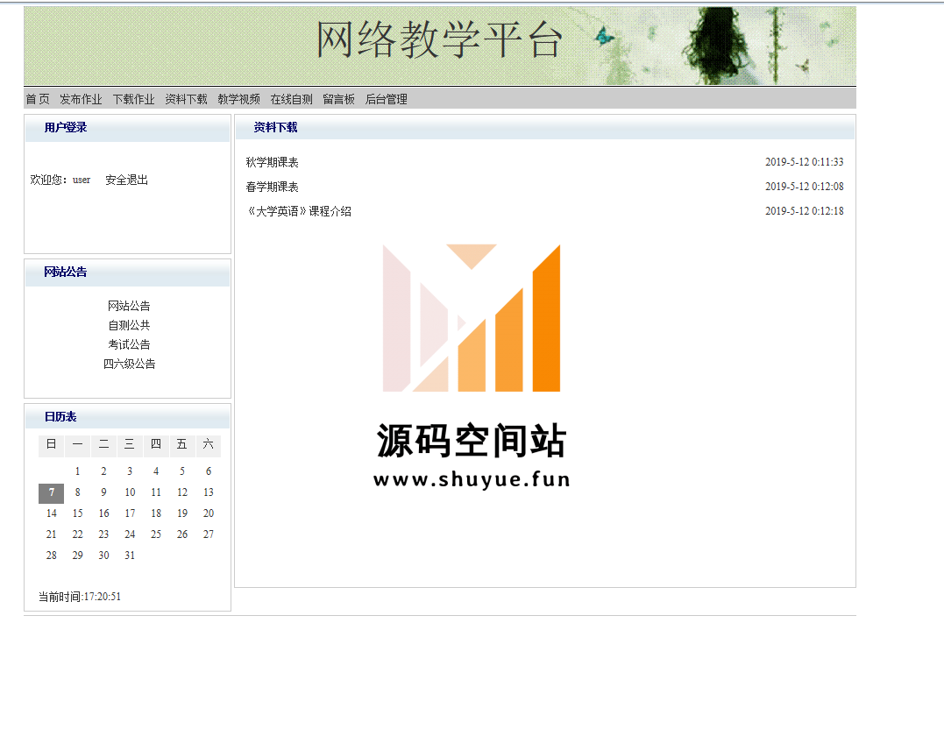Go to 首页 in the navigation bar

[38, 99]
